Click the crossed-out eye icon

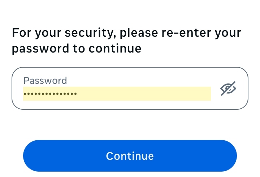(228, 88)
